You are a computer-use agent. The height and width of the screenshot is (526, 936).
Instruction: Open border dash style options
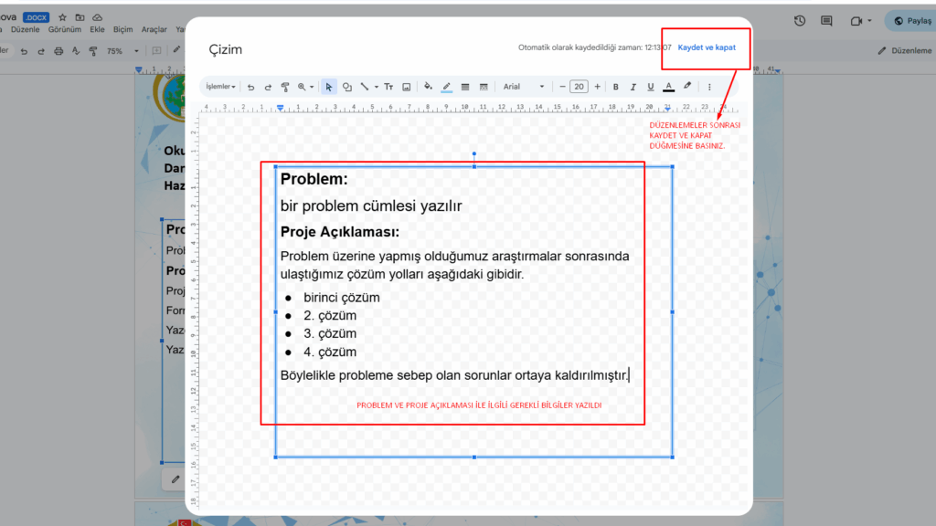(x=484, y=87)
